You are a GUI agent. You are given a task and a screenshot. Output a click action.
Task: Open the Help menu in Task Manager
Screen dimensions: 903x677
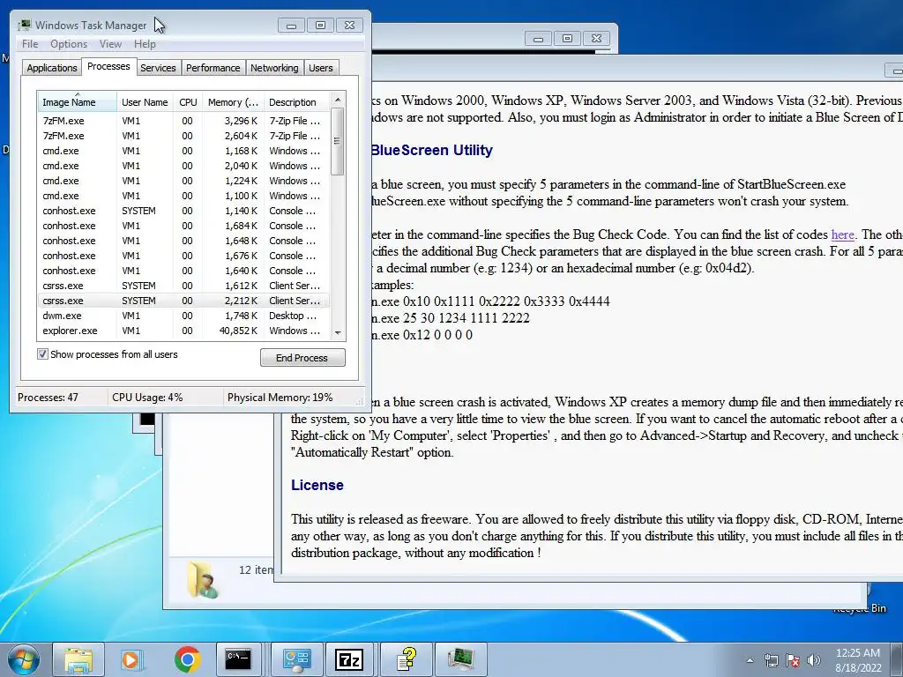tap(145, 44)
